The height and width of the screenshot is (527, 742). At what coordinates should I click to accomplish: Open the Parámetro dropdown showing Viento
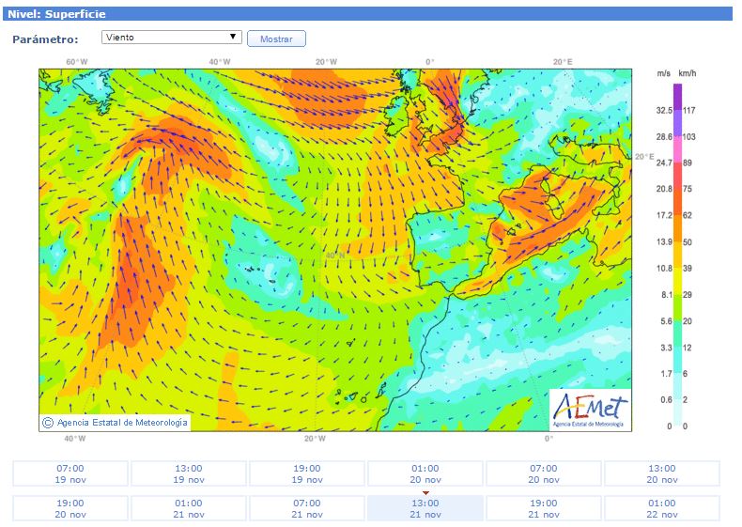(x=172, y=38)
